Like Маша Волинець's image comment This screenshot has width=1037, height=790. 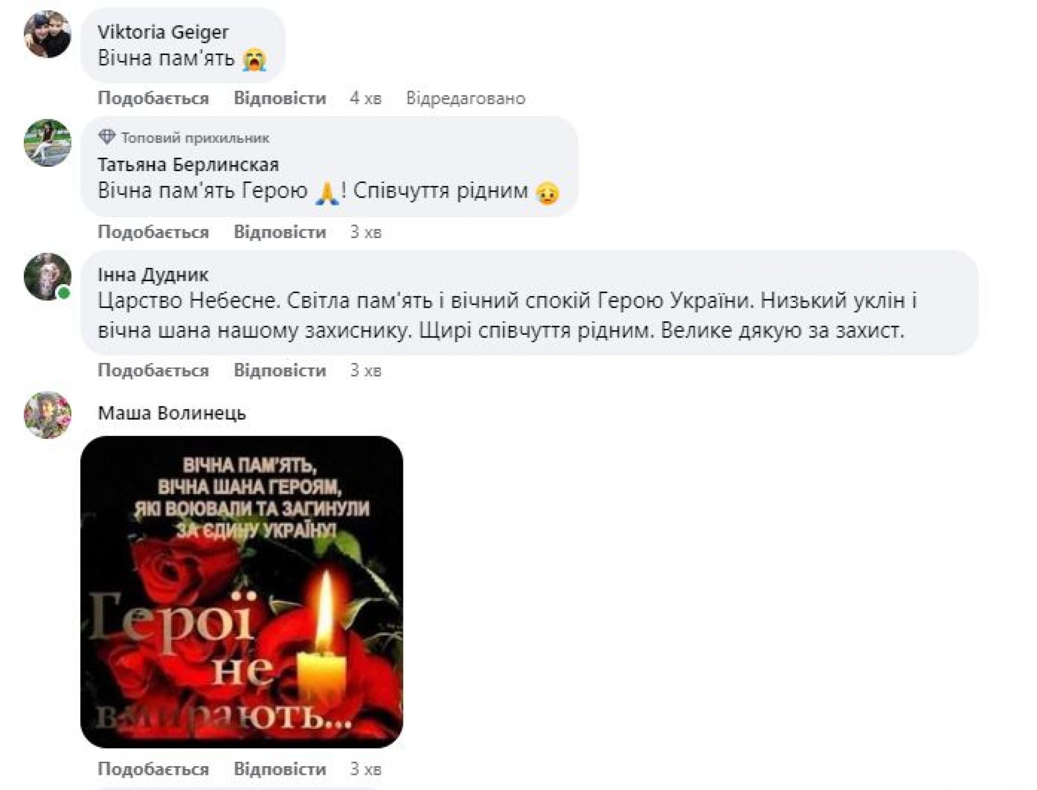[x=153, y=769]
